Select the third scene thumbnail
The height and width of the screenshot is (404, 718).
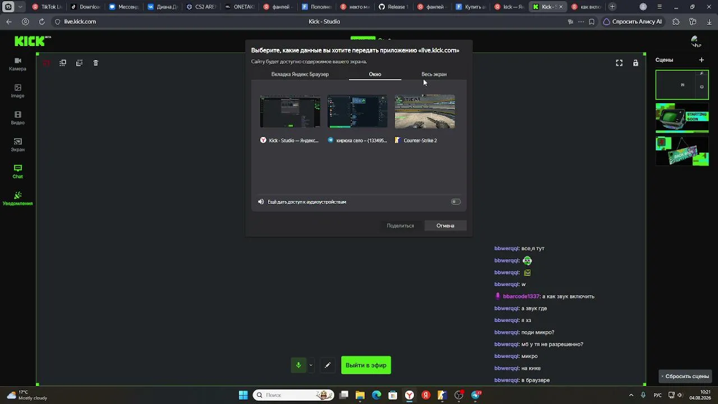point(682,151)
